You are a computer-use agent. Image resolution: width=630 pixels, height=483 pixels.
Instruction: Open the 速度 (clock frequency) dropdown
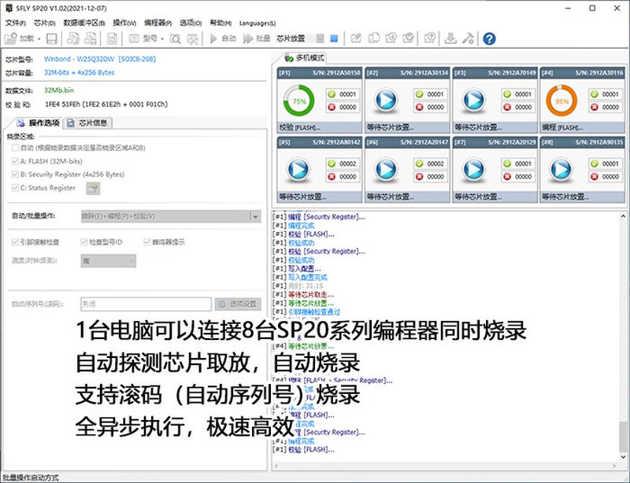pos(130,260)
